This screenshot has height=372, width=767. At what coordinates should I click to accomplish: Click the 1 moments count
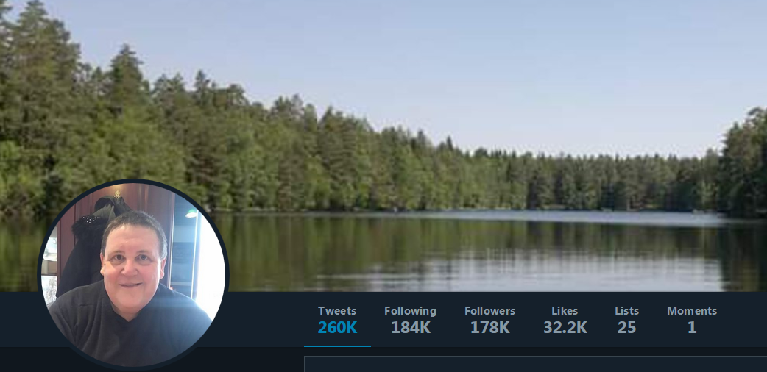[692, 327]
